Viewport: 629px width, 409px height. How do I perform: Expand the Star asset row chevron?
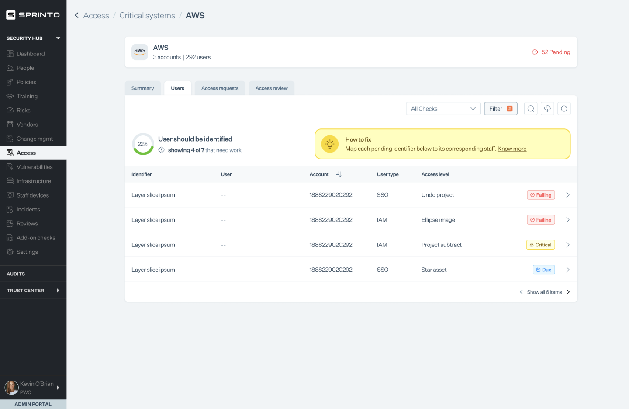point(568,270)
